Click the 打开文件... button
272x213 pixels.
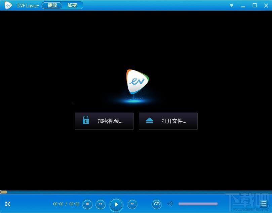[168, 121]
